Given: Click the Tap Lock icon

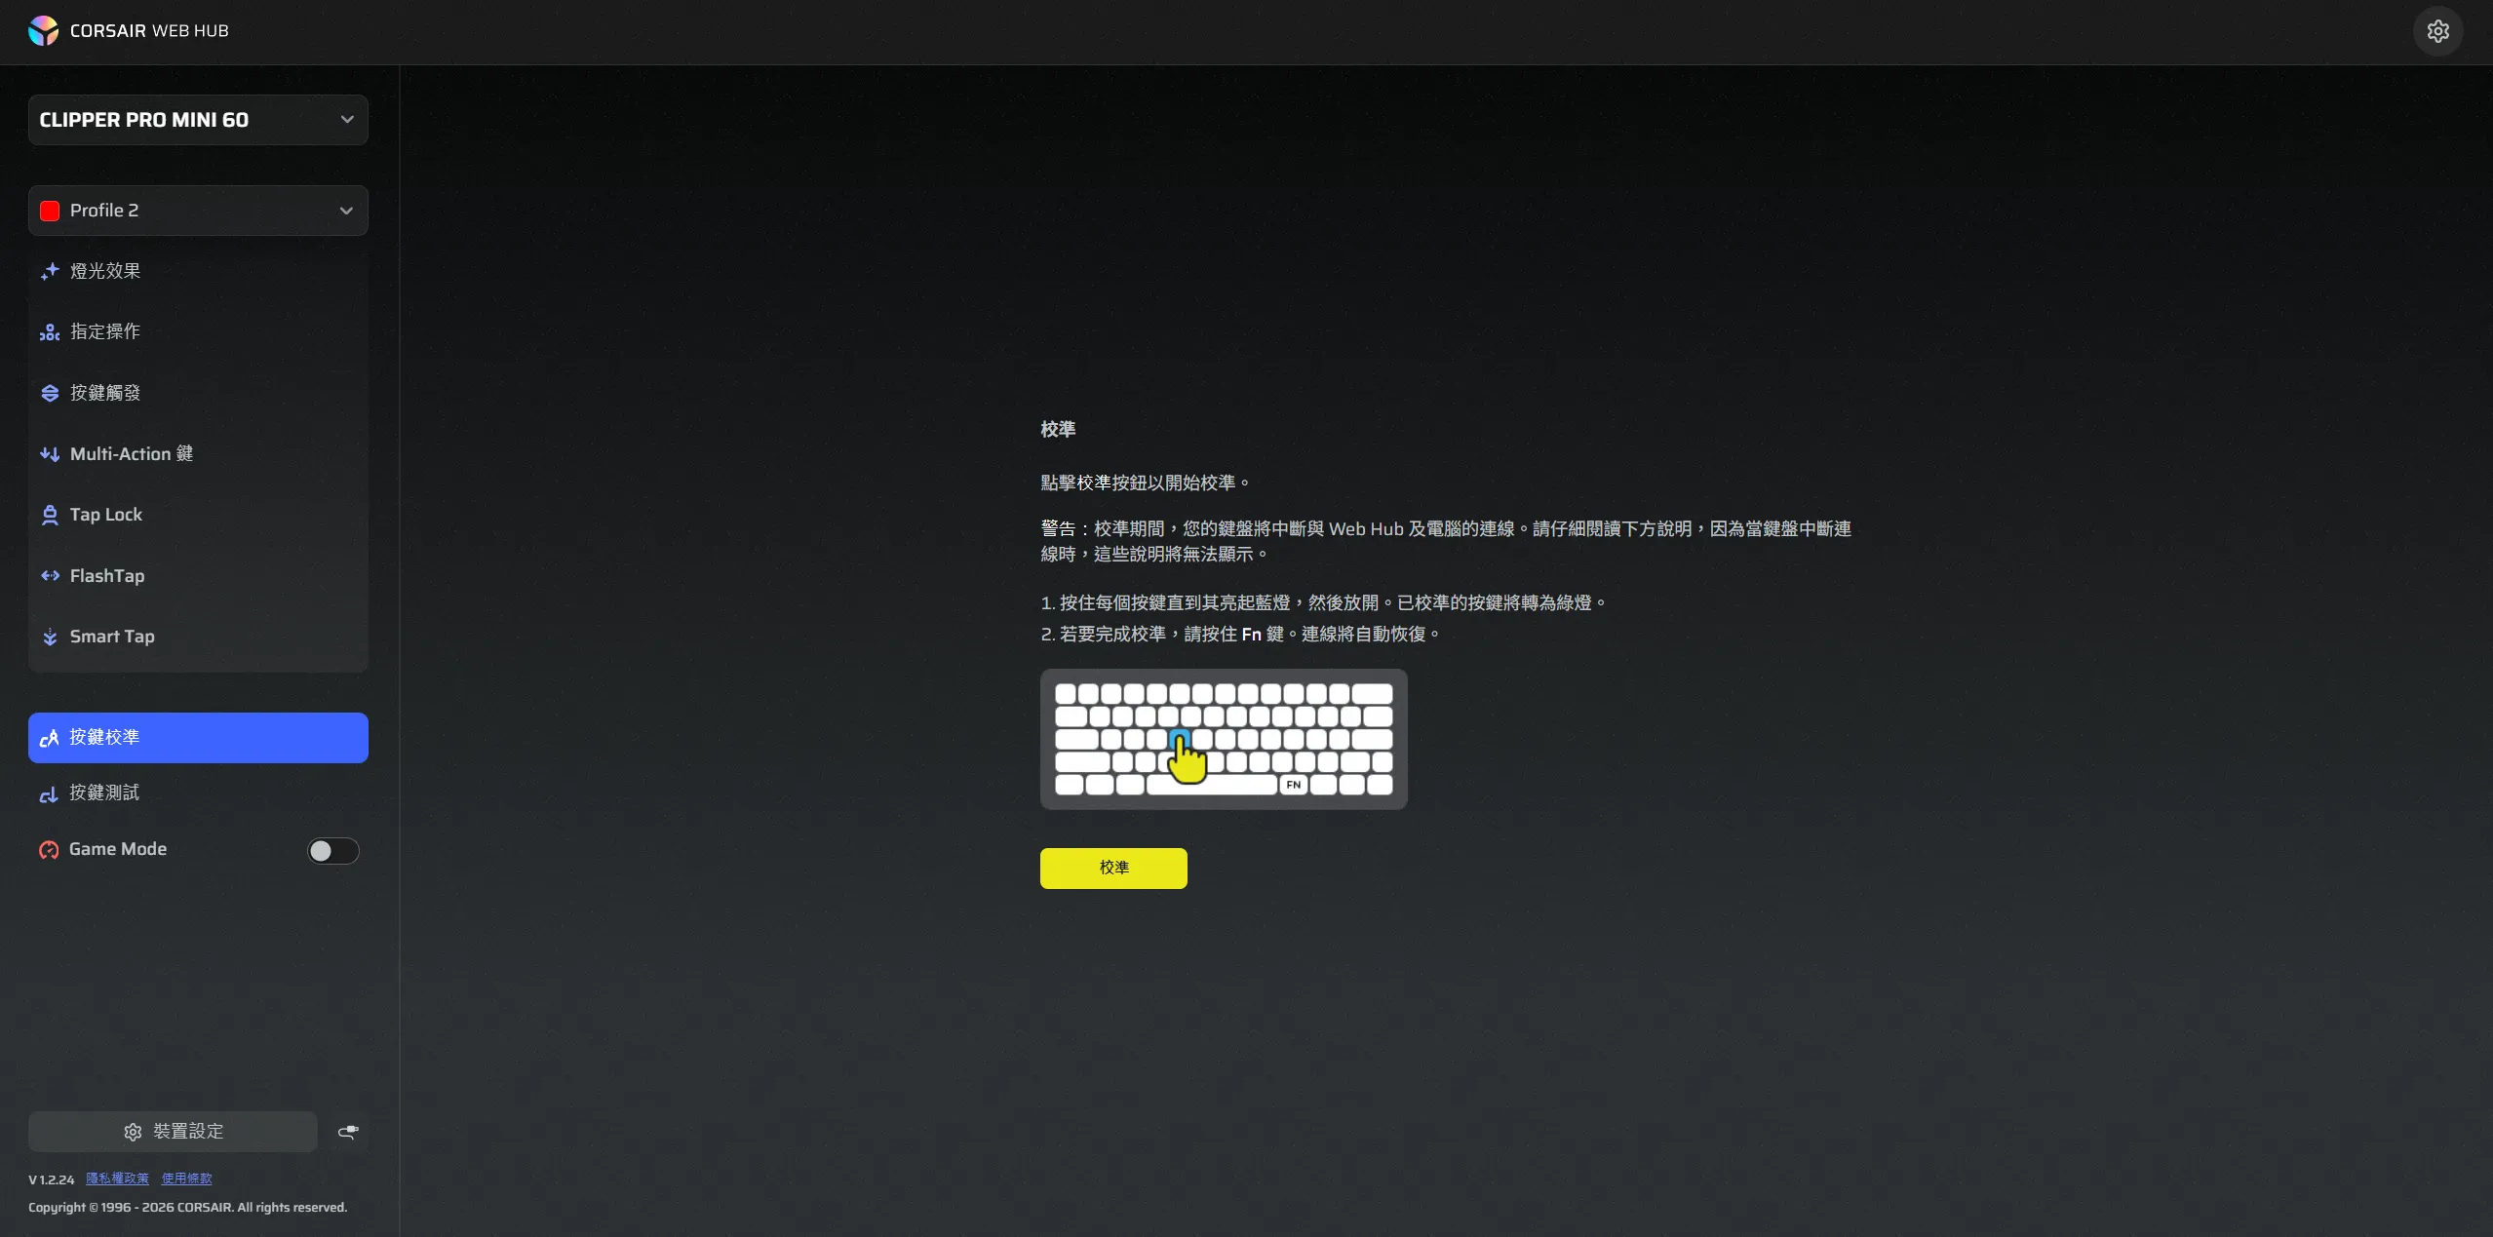Looking at the screenshot, I should pos(50,515).
